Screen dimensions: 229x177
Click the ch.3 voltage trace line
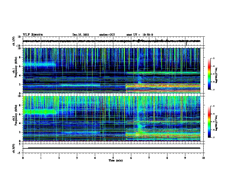(x=111, y=148)
